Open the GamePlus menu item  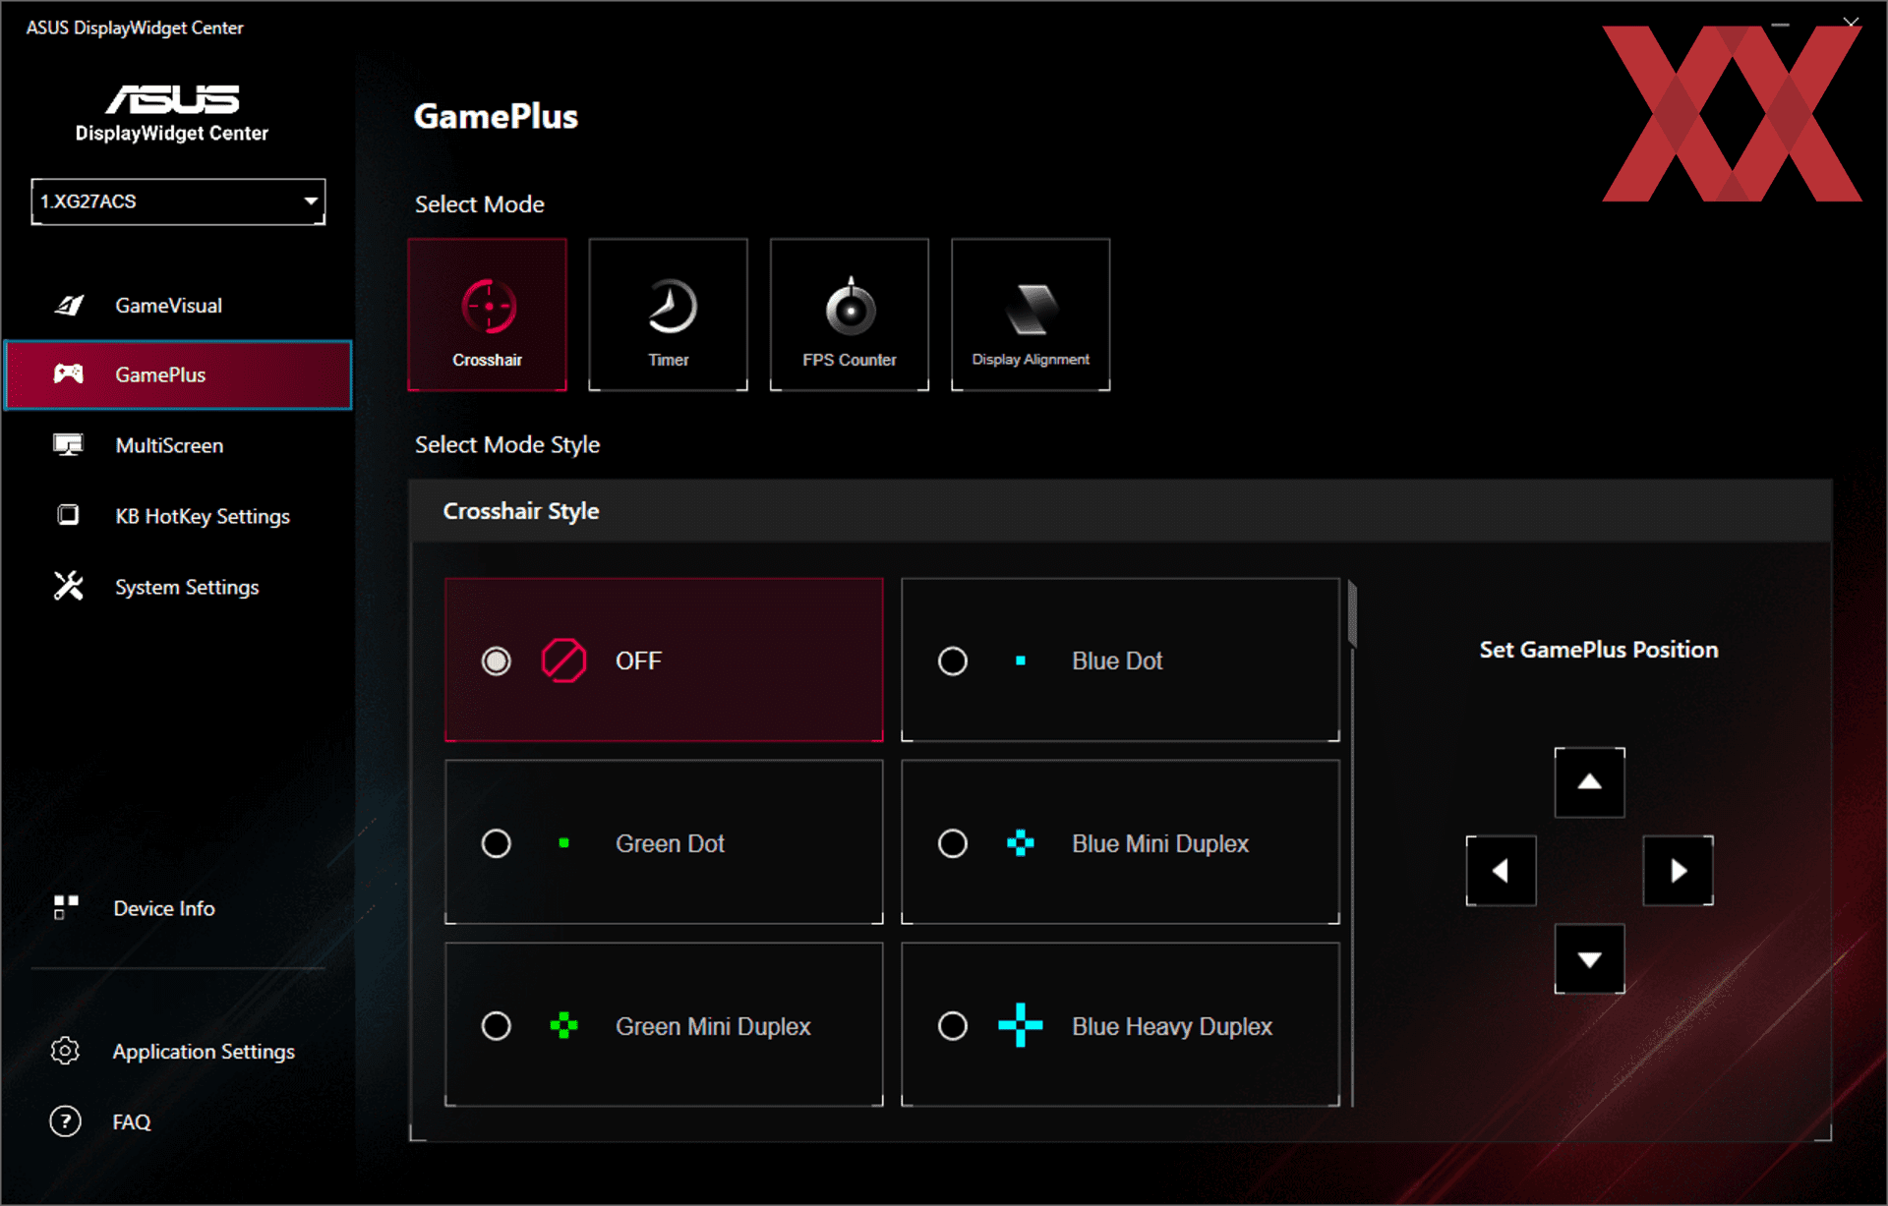[178, 374]
